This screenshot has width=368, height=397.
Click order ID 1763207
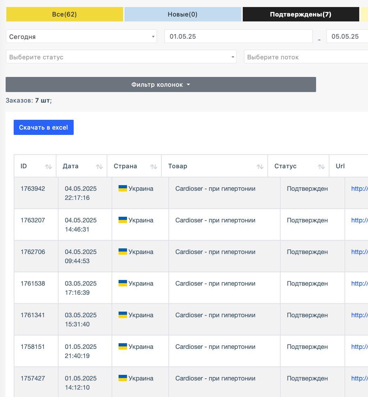pyautogui.click(x=33, y=220)
